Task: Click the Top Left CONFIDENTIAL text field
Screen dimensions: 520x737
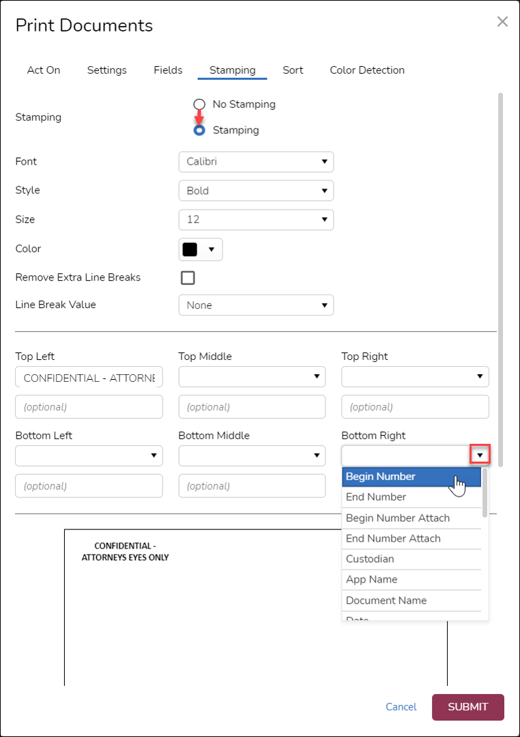Action: [88, 376]
